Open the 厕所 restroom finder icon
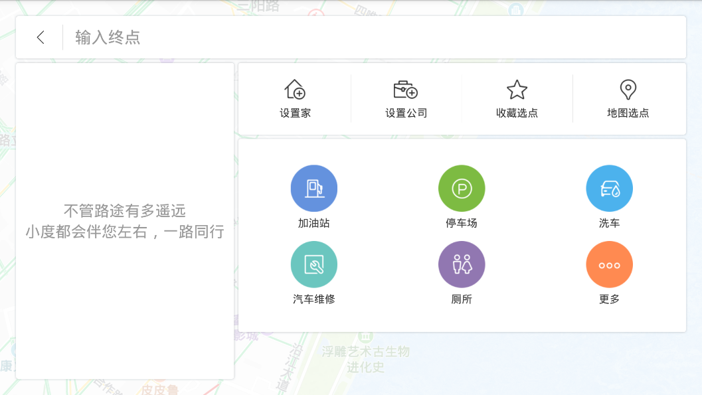 [461, 264]
